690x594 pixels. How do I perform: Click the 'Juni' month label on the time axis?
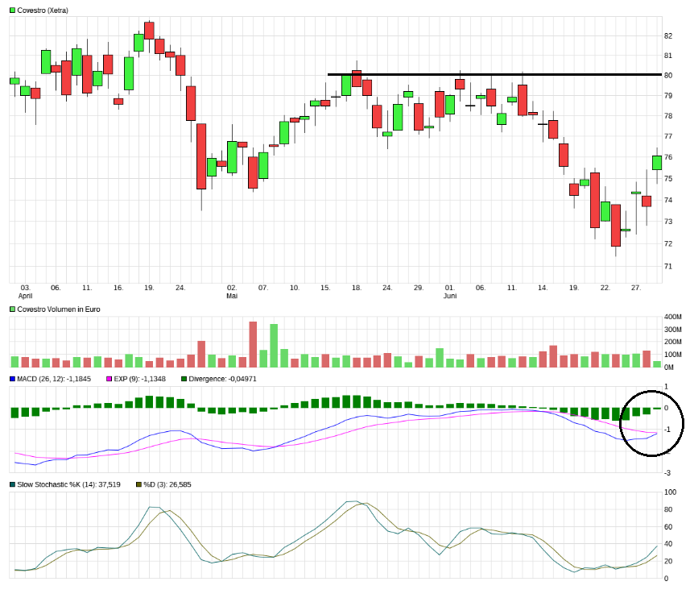[x=450, y=296]
